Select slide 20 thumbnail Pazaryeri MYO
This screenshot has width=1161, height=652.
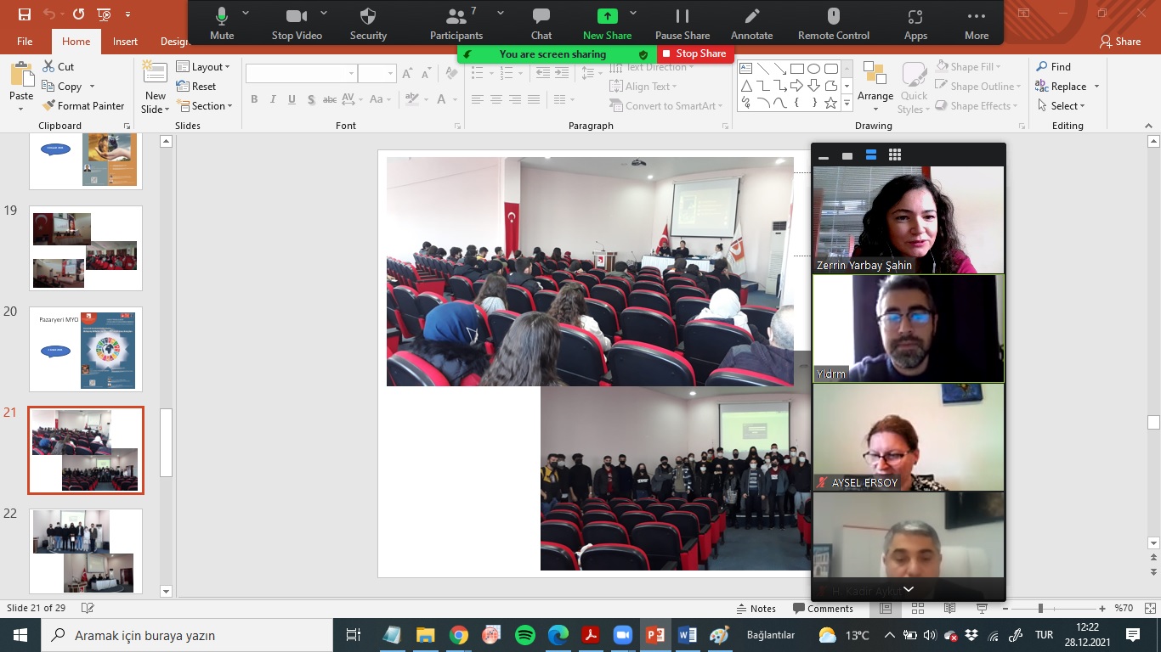86,349
